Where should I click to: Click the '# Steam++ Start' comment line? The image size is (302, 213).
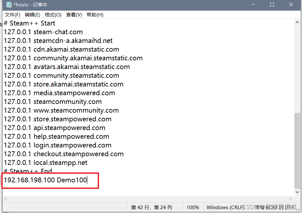[x=29, y=23]
